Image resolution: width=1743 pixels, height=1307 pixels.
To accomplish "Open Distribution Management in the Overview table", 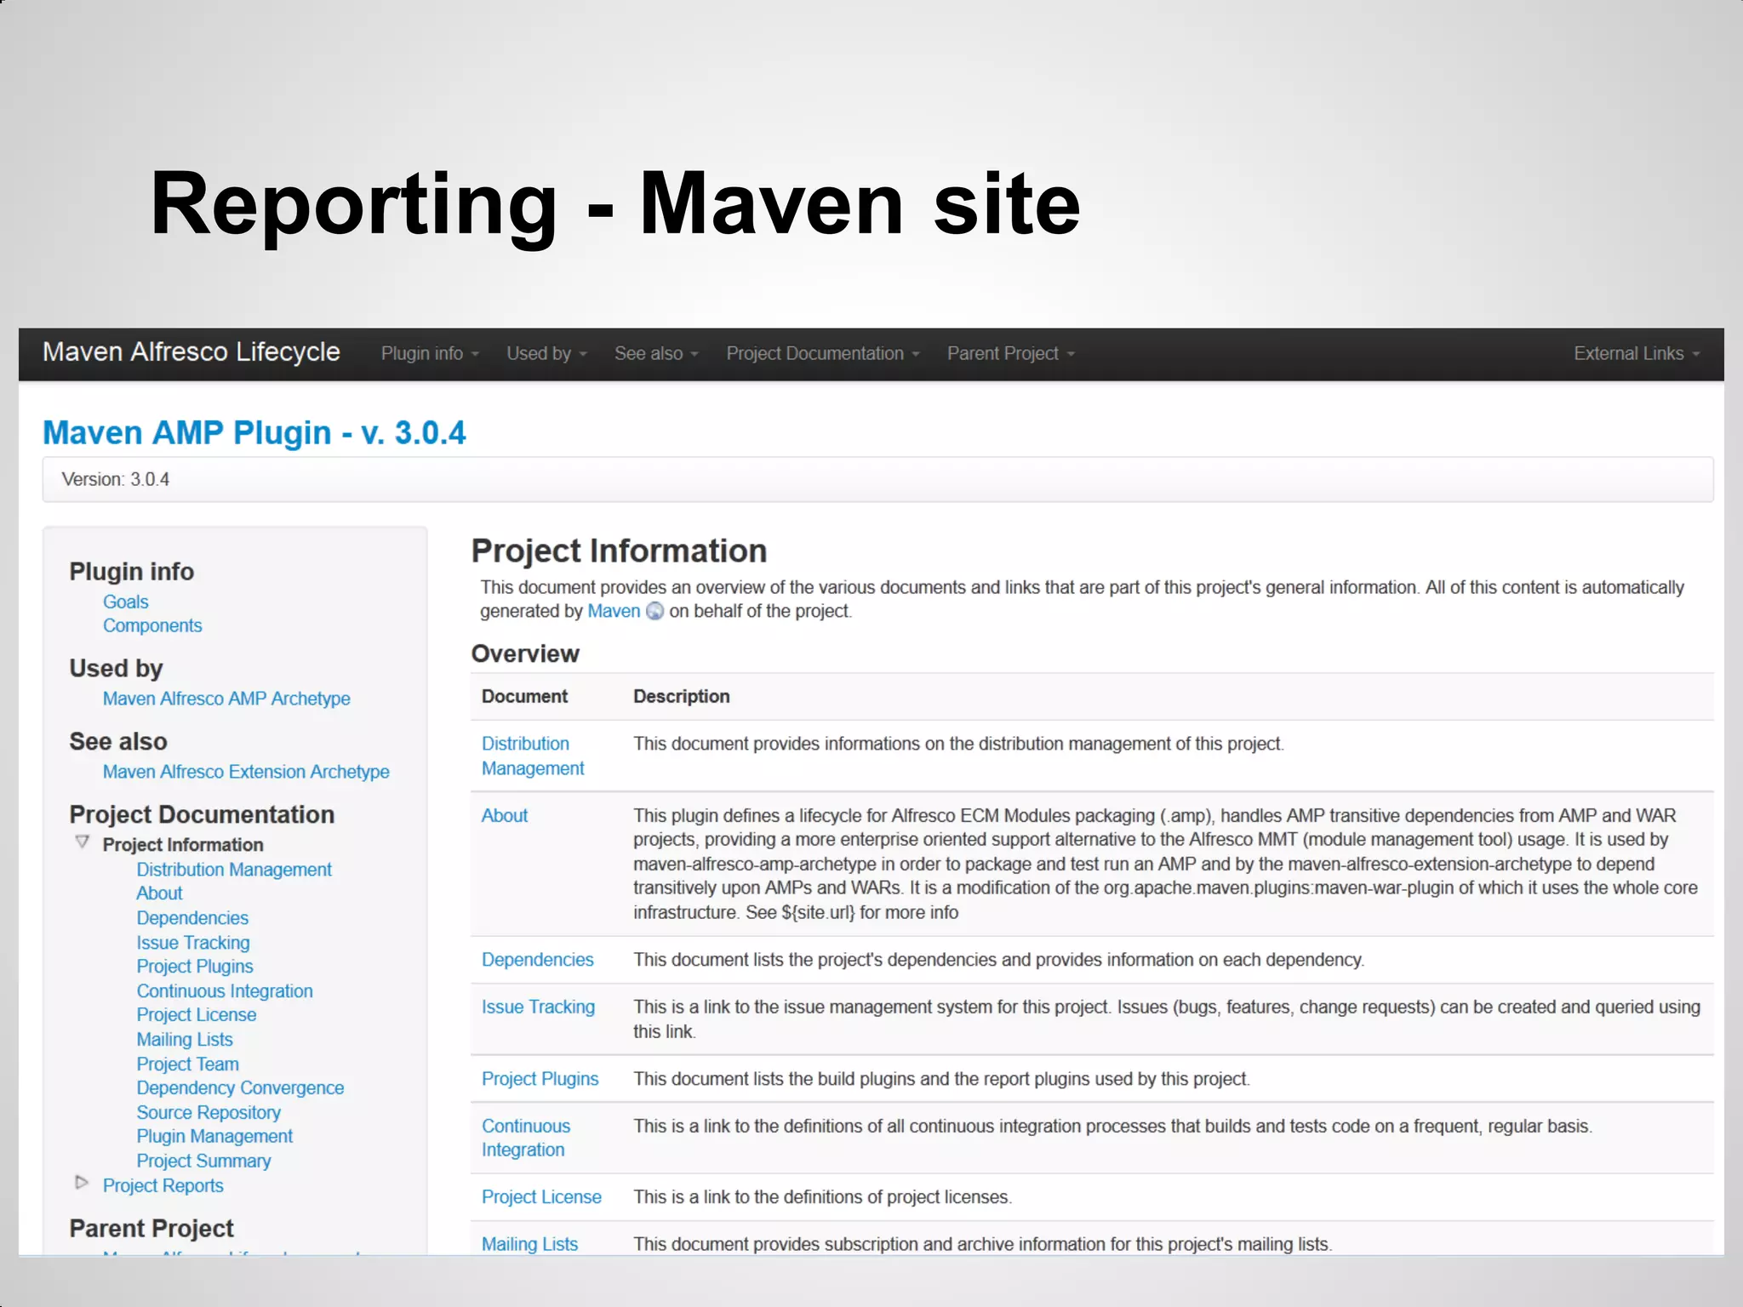I will pos(533,756).
